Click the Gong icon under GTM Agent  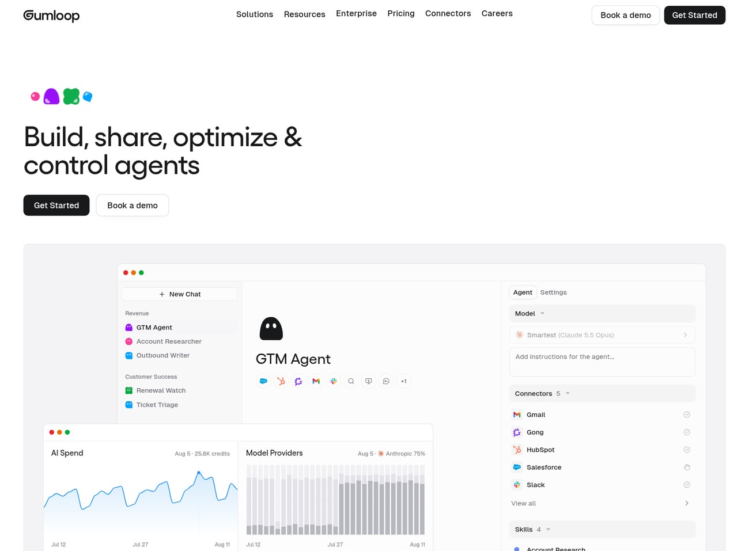tap(298, 381)
